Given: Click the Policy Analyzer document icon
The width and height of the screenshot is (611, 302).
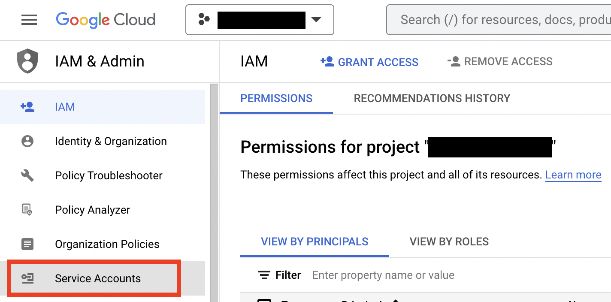Looking at the screenshot, I should [27, 210].
